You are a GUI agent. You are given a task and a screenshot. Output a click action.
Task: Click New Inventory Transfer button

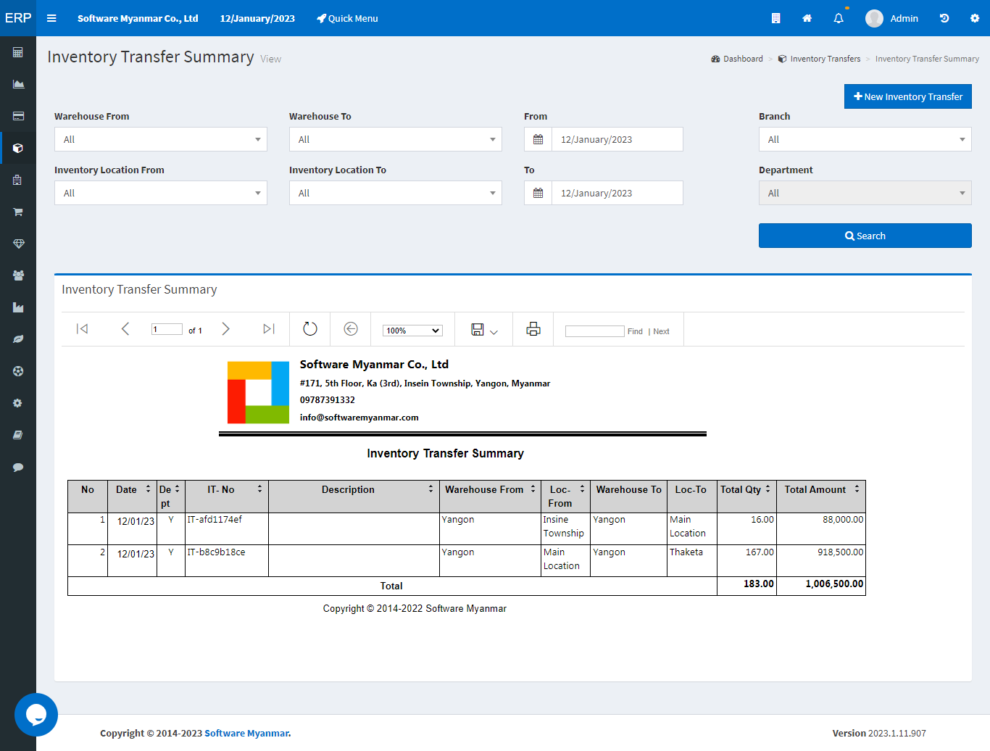(907, 96)
